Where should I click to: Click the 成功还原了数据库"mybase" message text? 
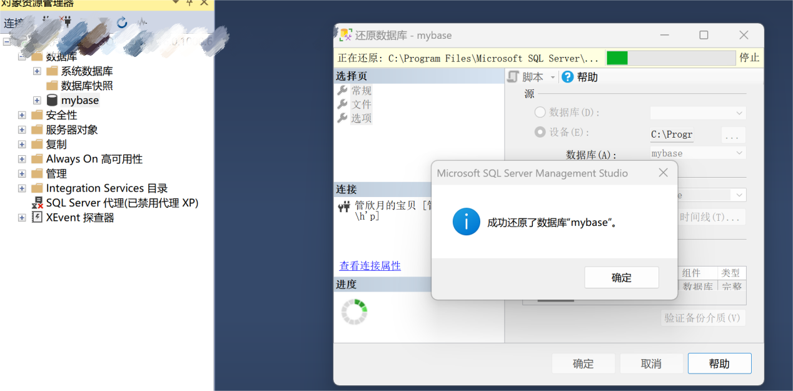coord(552,223)
